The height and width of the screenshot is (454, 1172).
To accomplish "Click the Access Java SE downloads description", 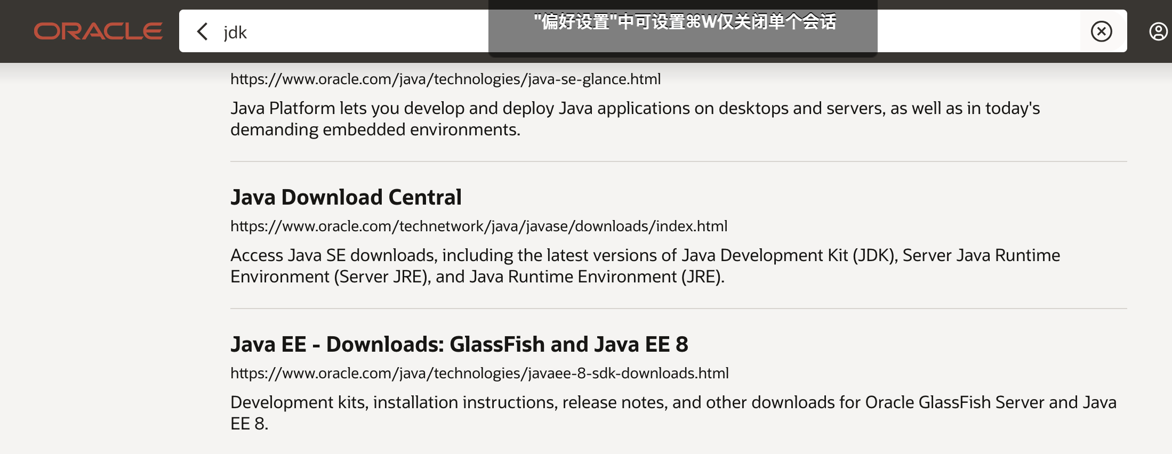I will 645,266.
